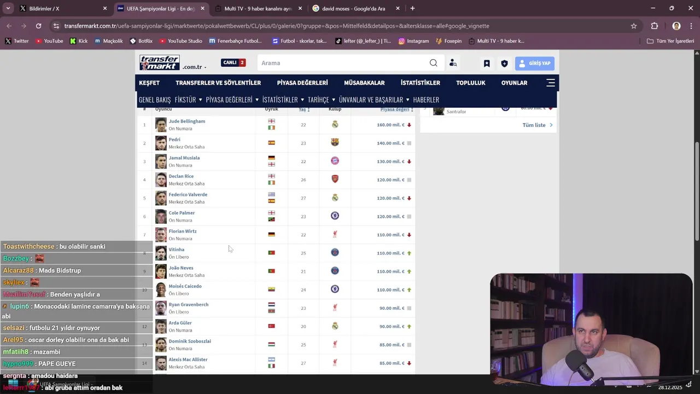The width and height of the screenshot is (700, 394).
Task: Reload the page
Action: click(38, 26)
